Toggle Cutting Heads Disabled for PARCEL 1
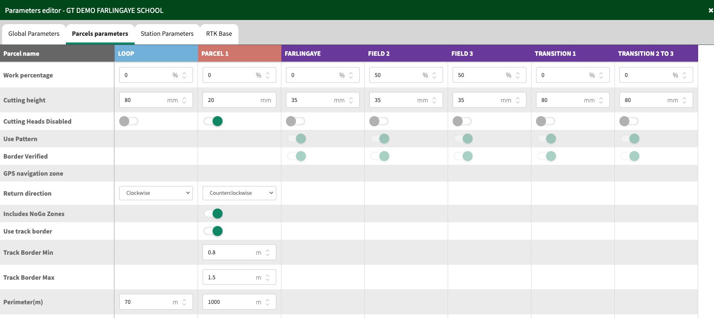The height and width of the screenshot is (318, 714). click(x=213, y=121)
